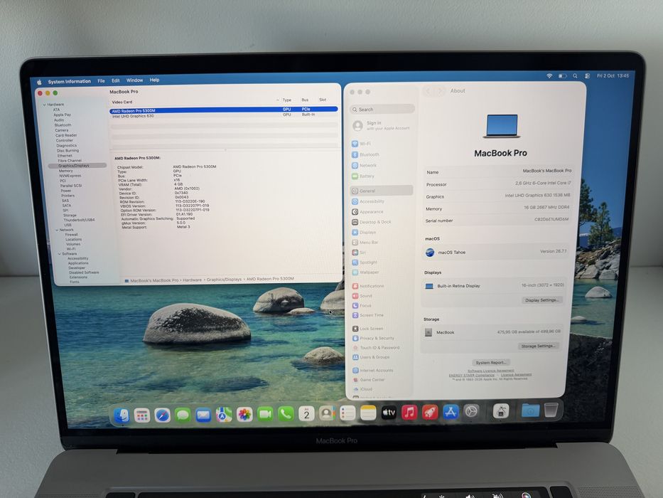663x498 pixels.
Task: Click the Search field in System Settings
Action: click(x=382, y=110)
